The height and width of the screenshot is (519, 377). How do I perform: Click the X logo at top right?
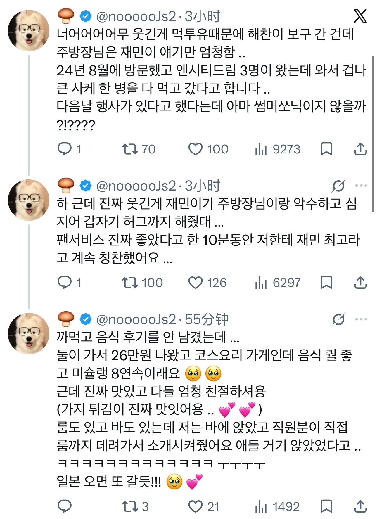pyautogui.click(x=360, y=16)
